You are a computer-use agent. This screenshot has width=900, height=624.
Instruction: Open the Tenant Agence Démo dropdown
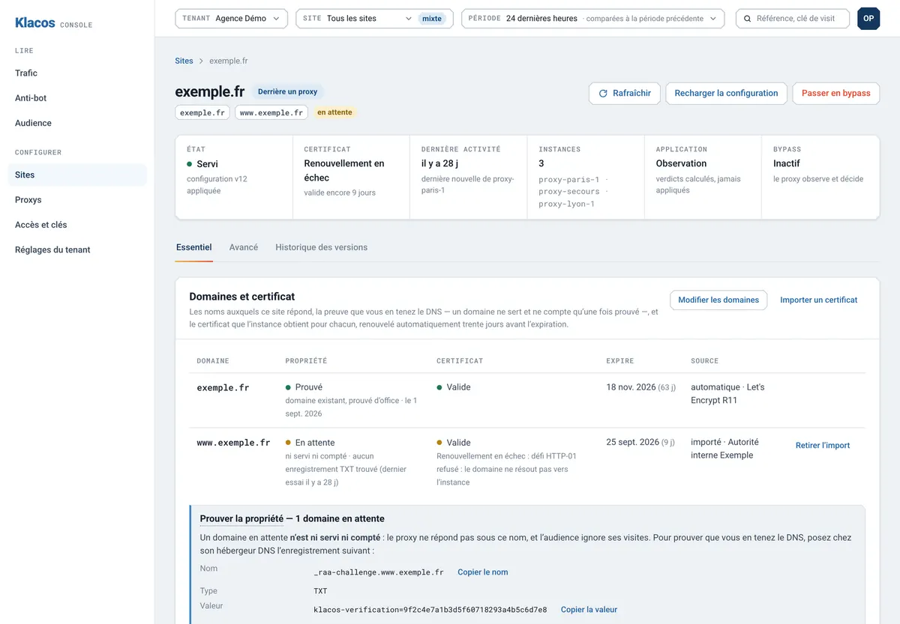click(x=232, y=19)
